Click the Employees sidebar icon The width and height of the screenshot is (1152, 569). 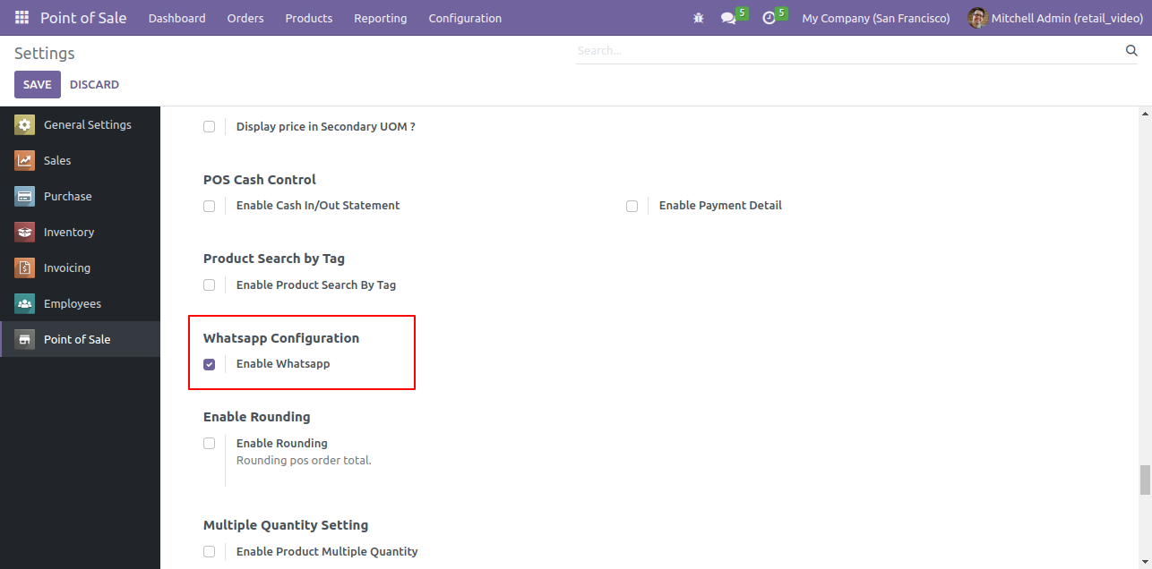(25, 304)
